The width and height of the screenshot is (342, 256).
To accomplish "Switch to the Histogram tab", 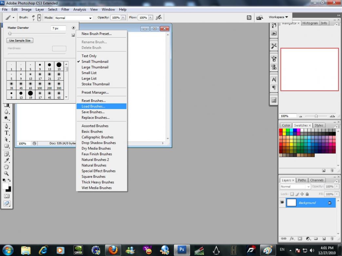I will pos(310,23).
